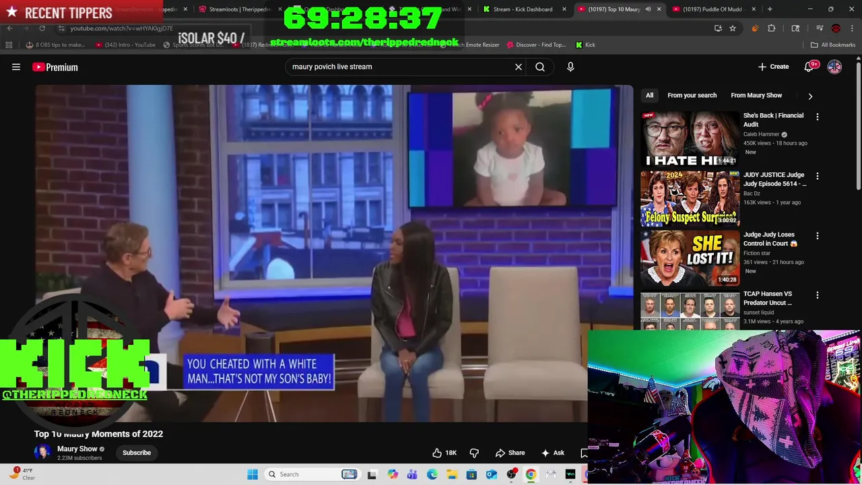862x485 pixels.
Task: Open the Maury Show channel avatar
Action: coord(43,453)
